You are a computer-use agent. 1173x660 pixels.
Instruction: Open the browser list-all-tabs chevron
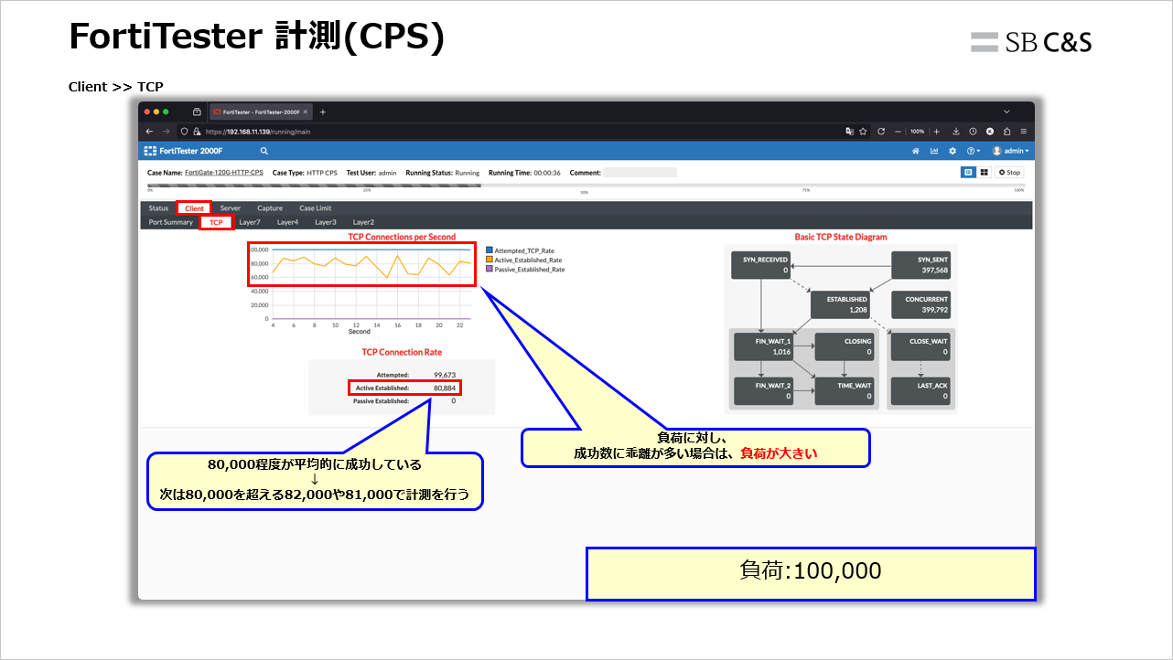click(1006, 112)
